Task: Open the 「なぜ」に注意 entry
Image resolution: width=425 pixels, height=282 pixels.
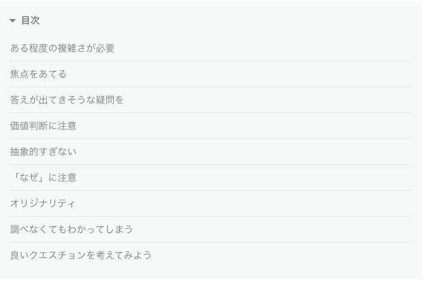Action: click(44, 178)
